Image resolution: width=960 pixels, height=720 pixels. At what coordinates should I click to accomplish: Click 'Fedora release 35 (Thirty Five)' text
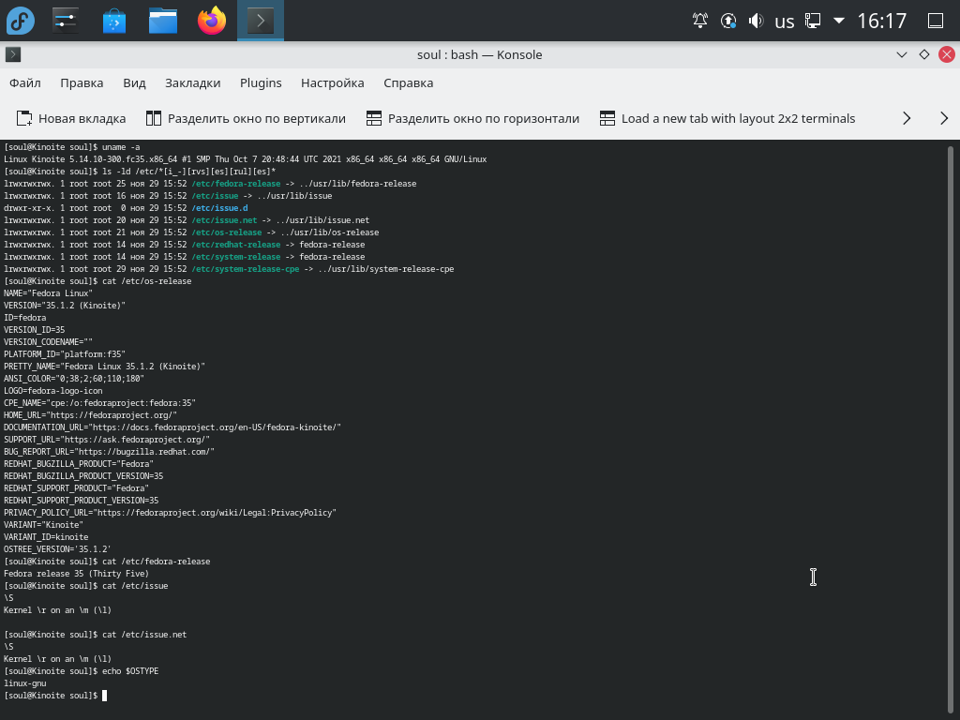(x=76, y=574)
